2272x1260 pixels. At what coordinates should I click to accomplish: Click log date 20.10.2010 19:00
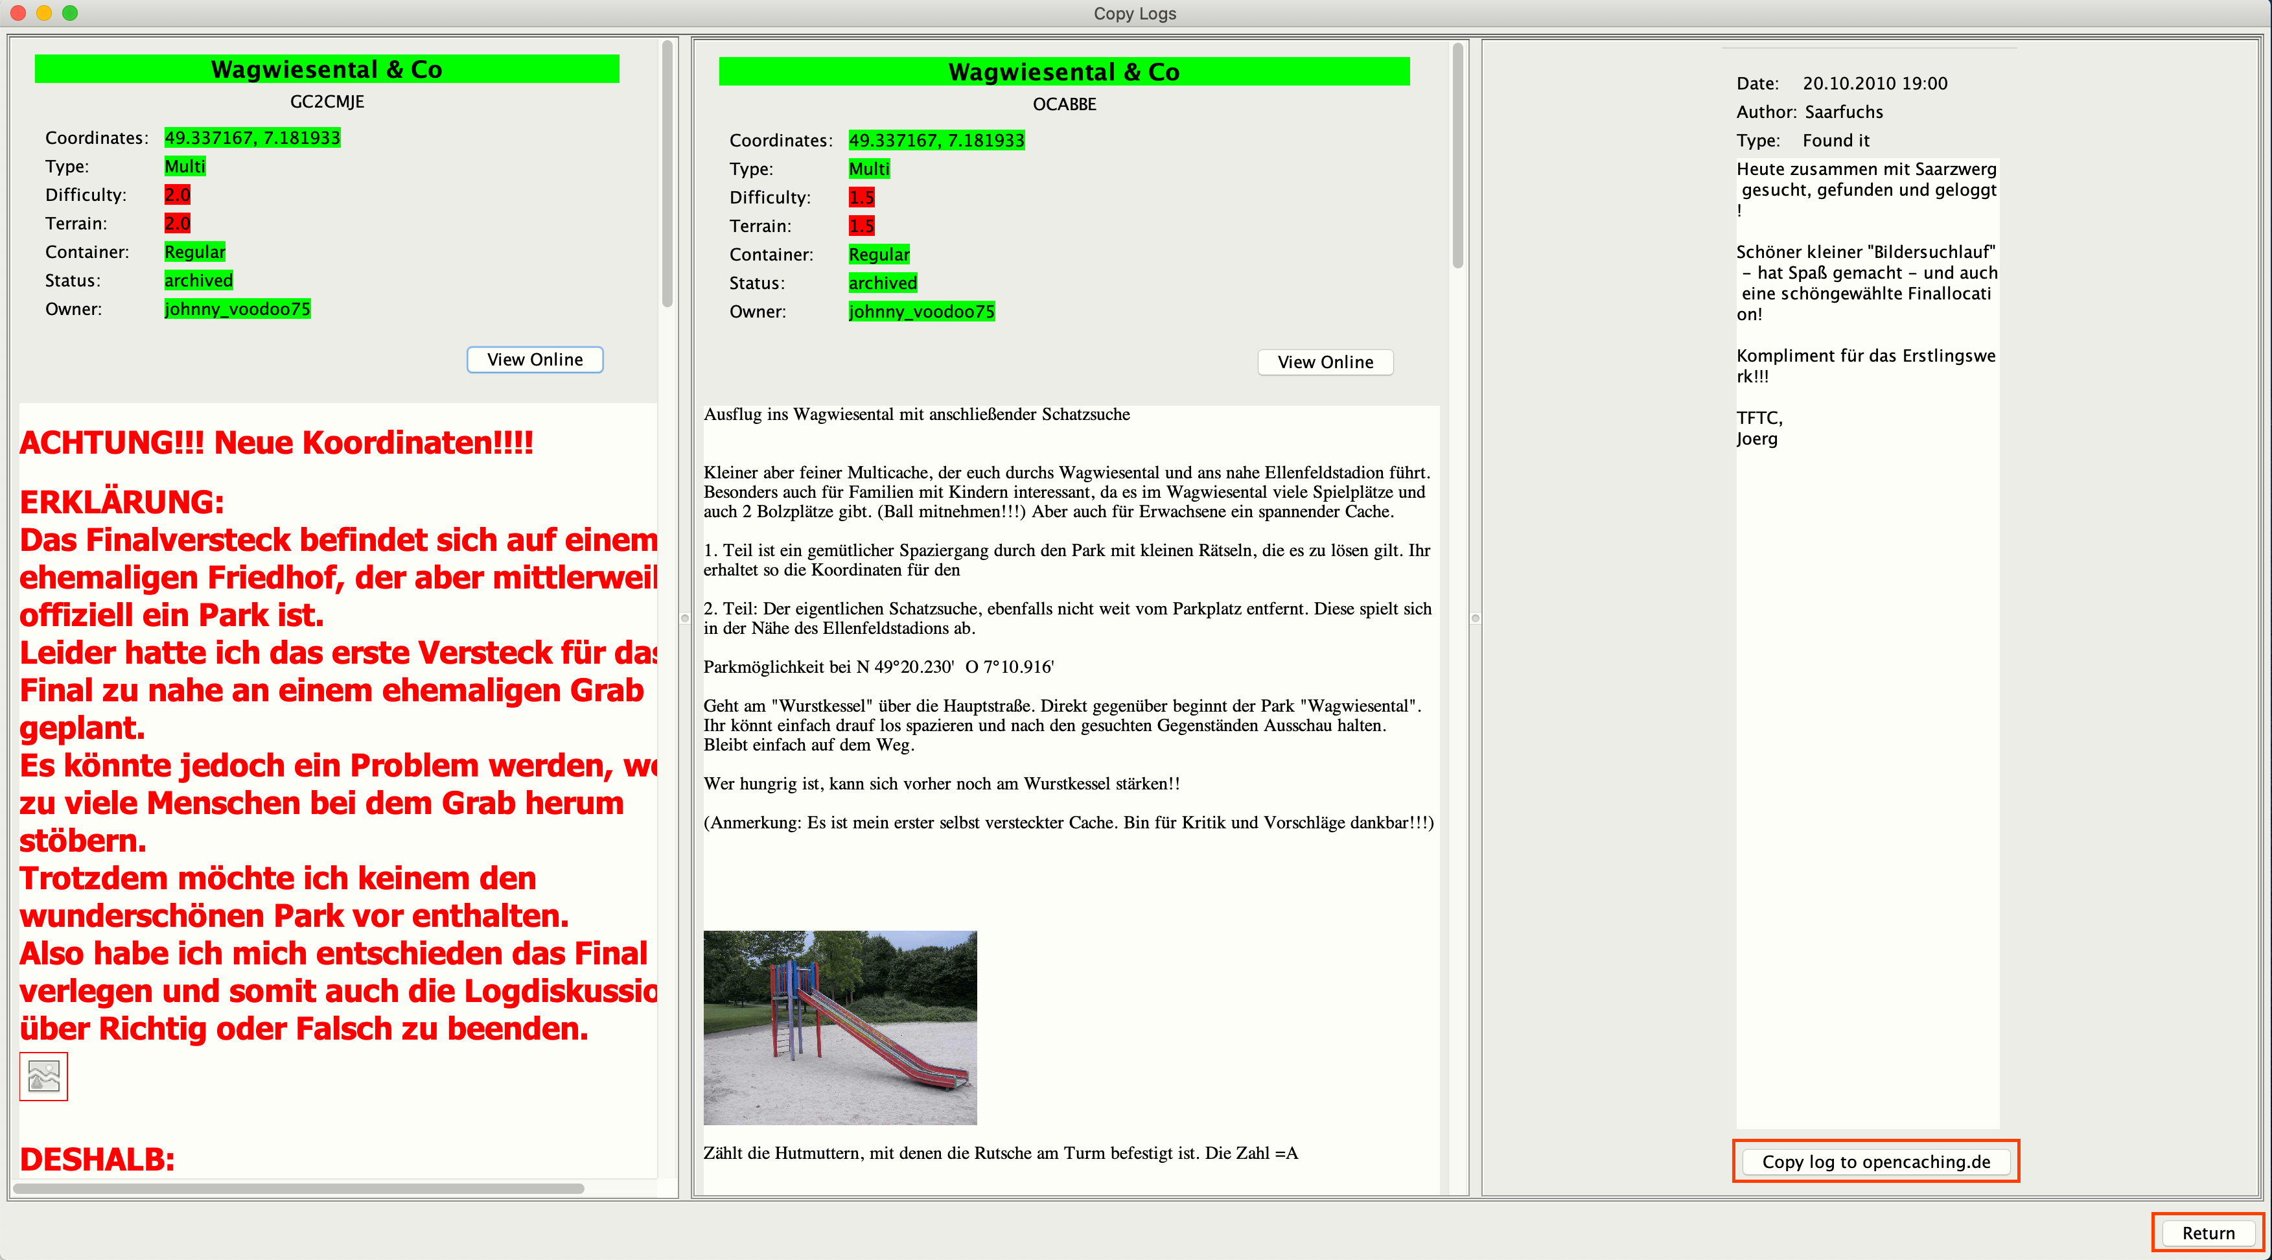[1874, 84]
